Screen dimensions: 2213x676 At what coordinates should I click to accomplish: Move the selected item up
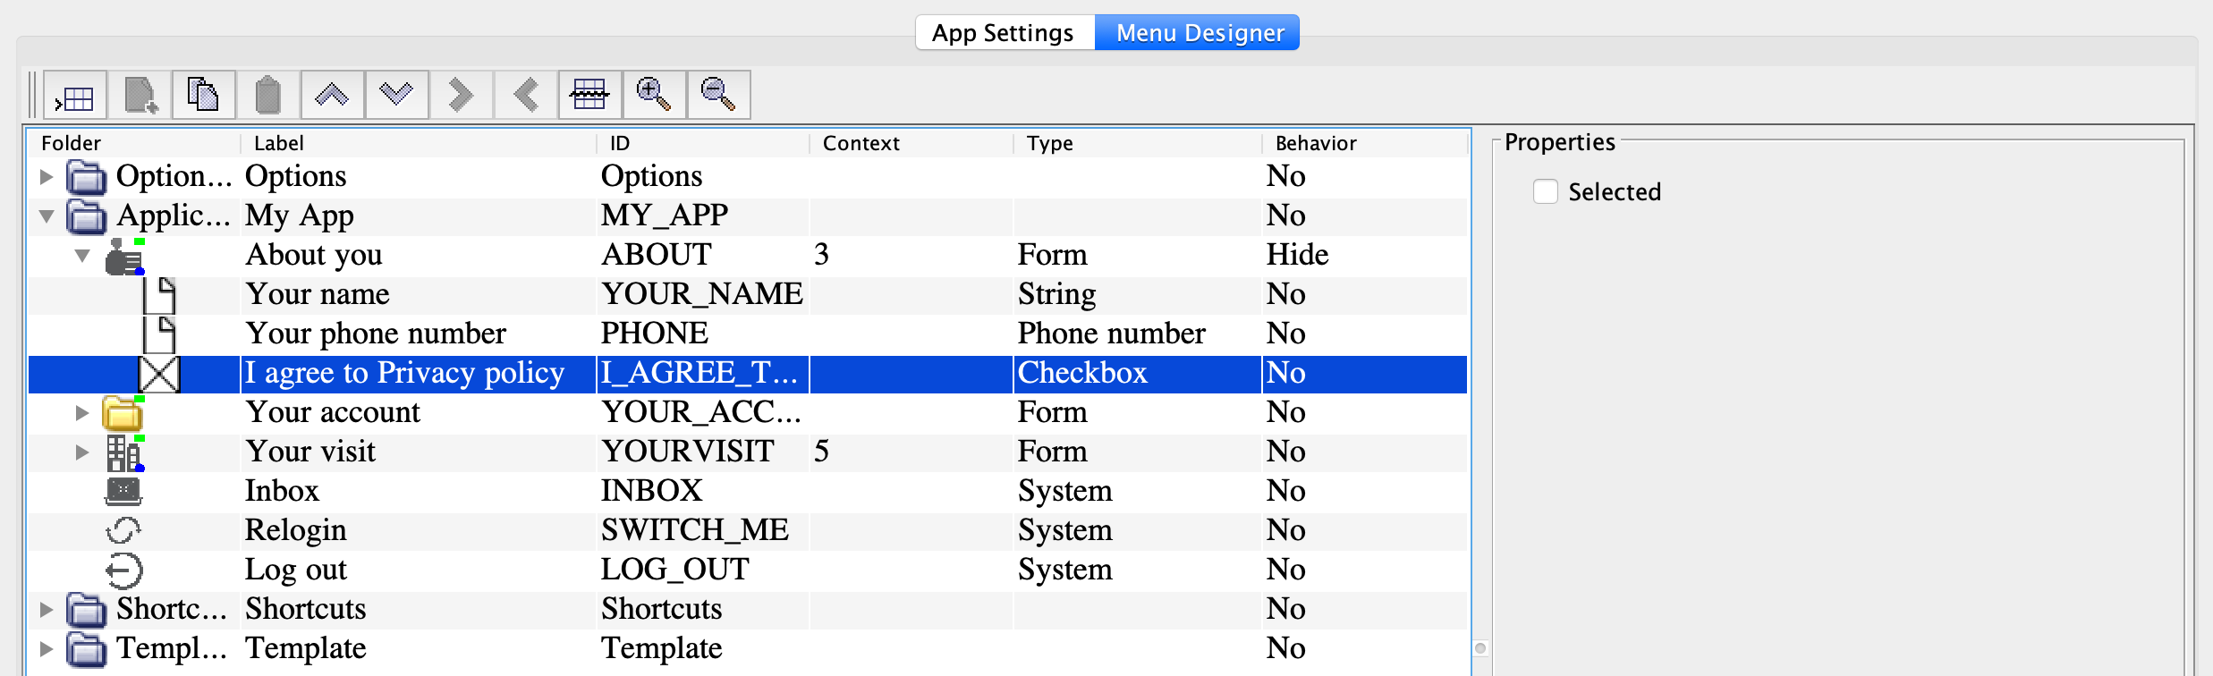pos(333,96)
